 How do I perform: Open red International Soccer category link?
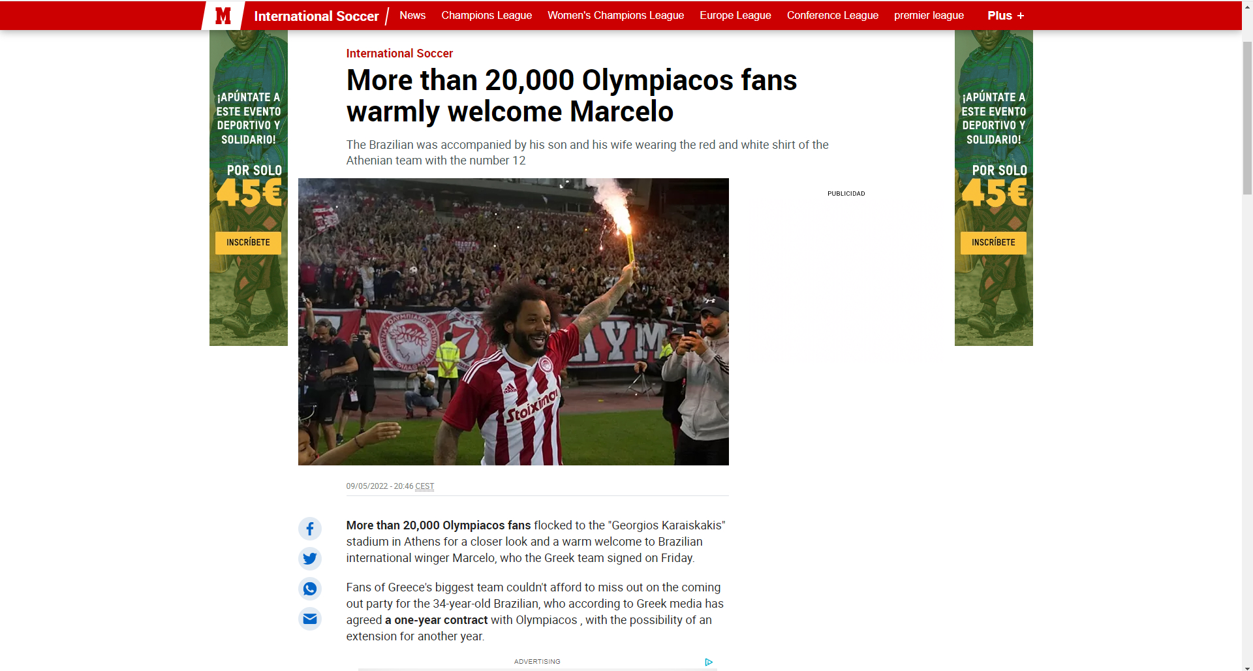(x=399, y=54)
